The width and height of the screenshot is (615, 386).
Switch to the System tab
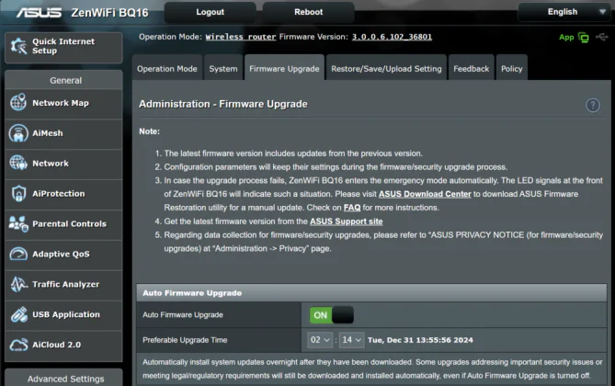click(223, 68)
